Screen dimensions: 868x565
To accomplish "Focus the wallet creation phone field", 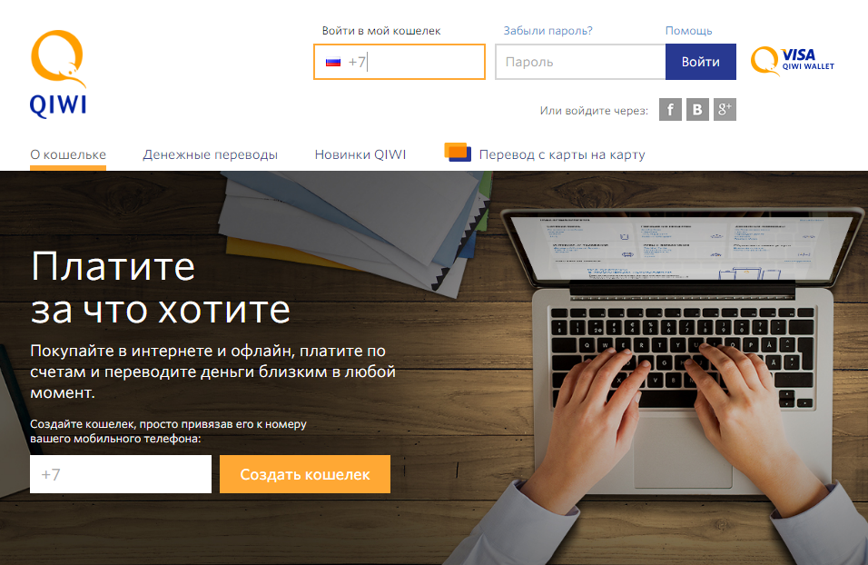I will (121, 474).
